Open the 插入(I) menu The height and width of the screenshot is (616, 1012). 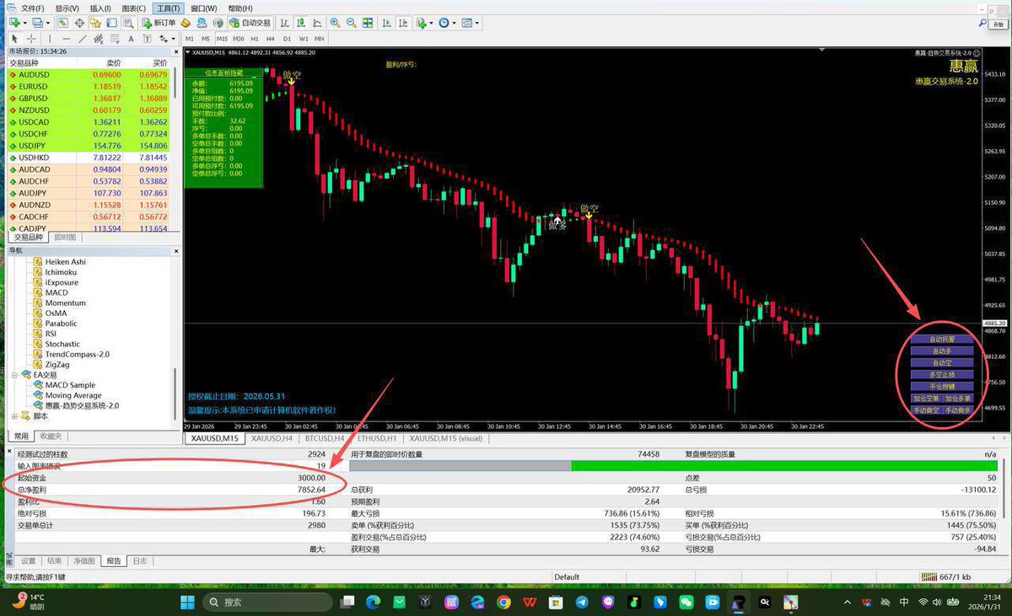[x=100, y=8]
